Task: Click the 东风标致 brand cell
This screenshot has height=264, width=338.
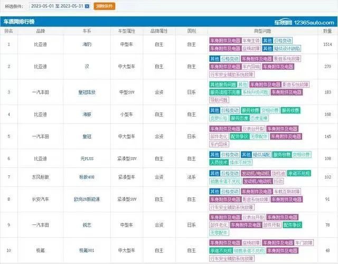Action: coord(41,177)
